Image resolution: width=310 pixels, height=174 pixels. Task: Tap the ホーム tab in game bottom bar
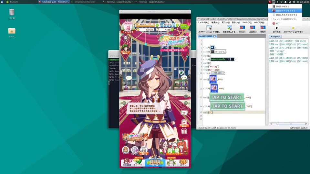[x=155, y=162]
